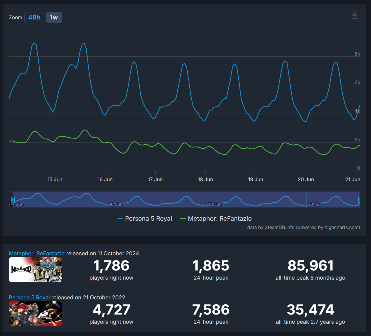Open the Persona 5 Royal link
The image size is (371, 336).
pos(29,297)
